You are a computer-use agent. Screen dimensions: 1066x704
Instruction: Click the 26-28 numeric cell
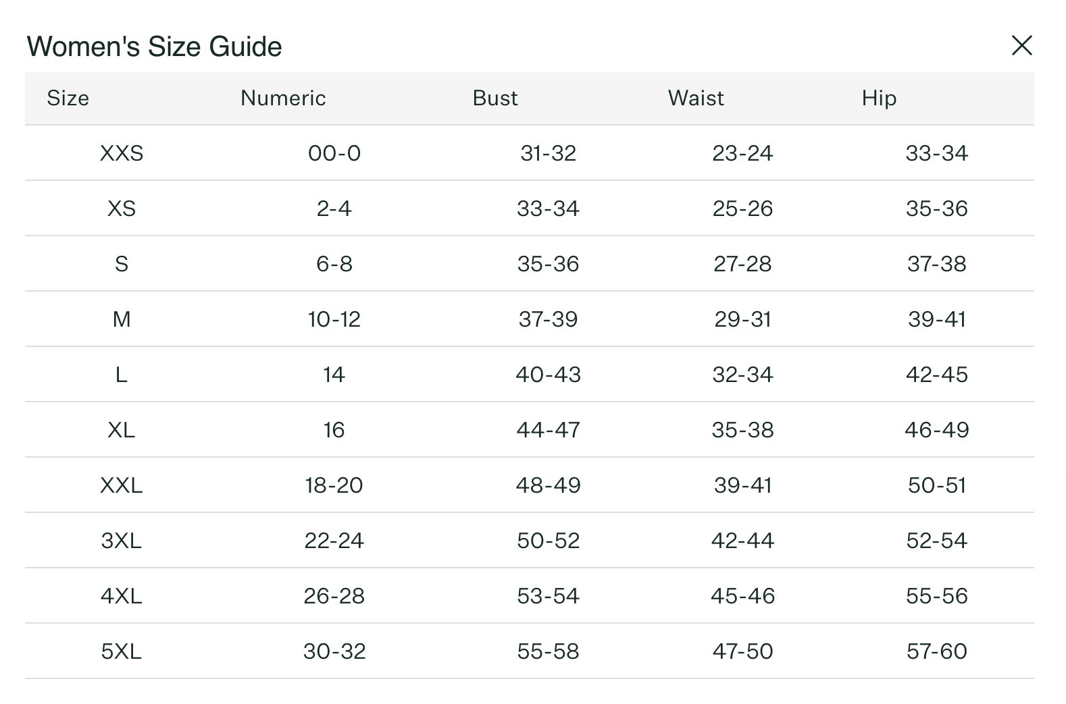(334, 596)
